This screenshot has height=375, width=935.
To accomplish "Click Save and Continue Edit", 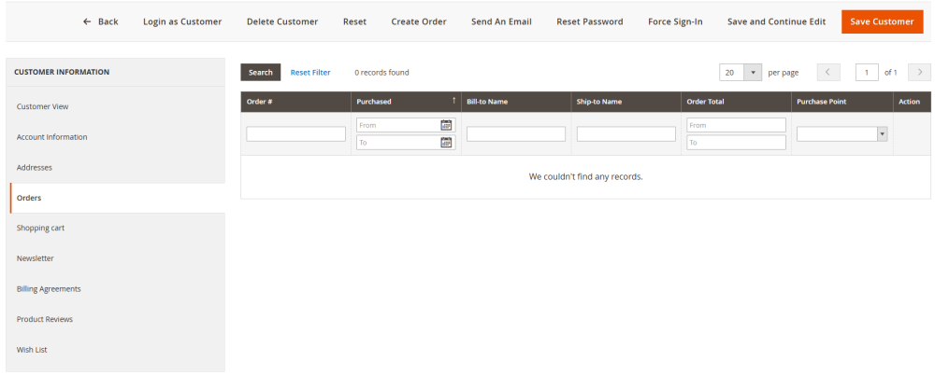I will [776, 21].
